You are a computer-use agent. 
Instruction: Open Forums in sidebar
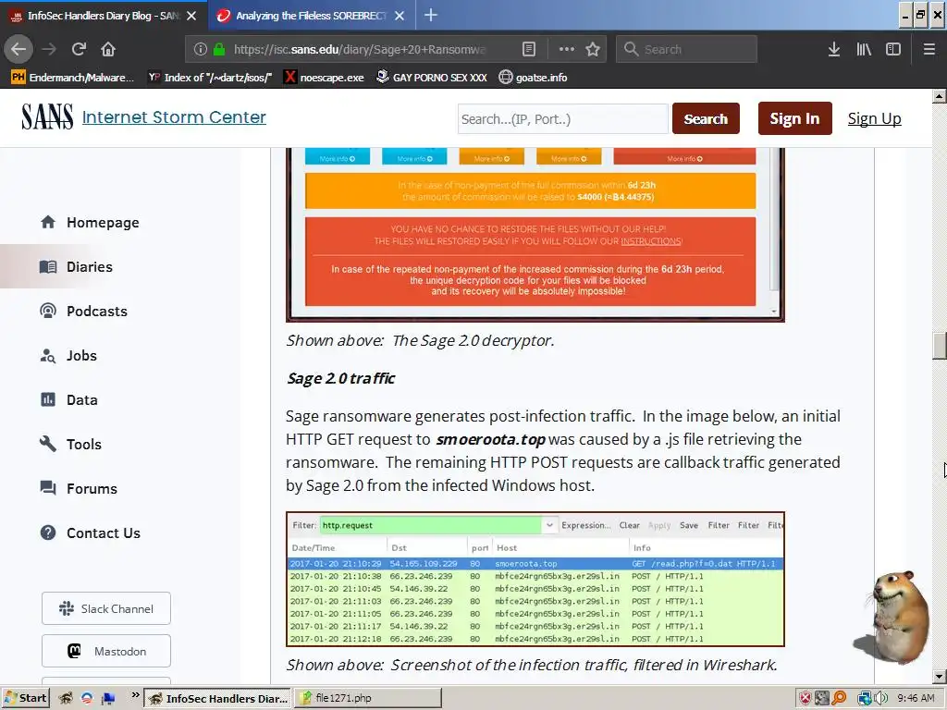(92, 489)
